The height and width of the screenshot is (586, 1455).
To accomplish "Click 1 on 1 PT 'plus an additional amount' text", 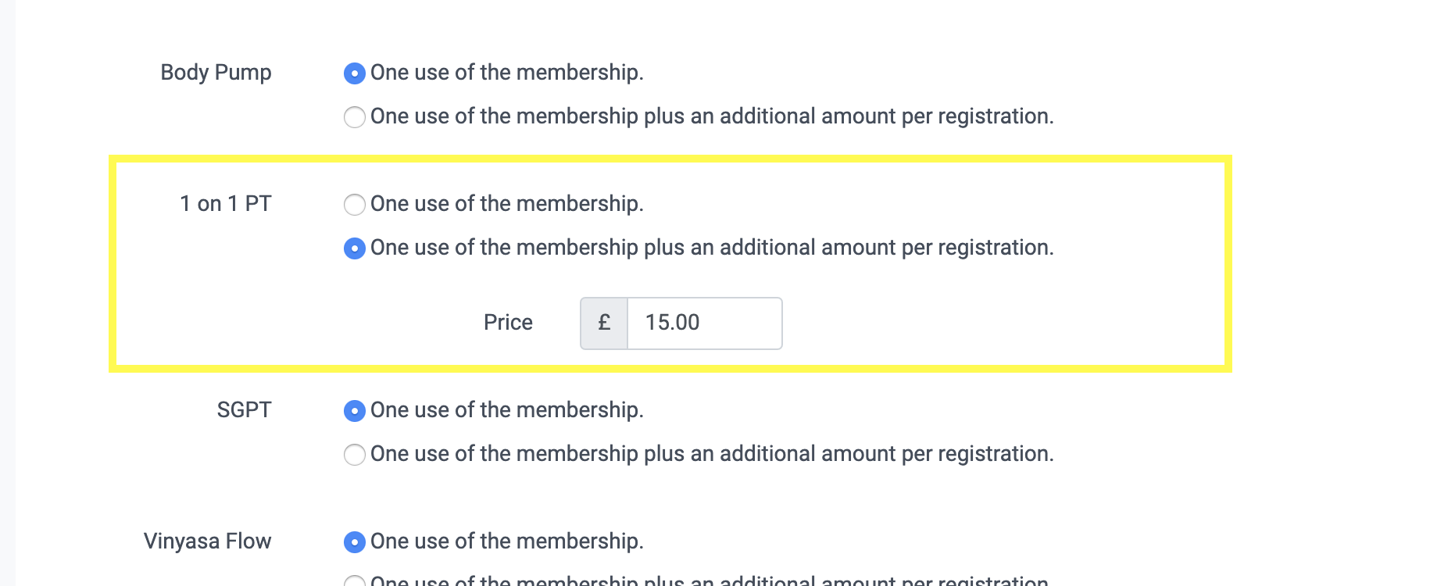I will click(x=711, y=248).
